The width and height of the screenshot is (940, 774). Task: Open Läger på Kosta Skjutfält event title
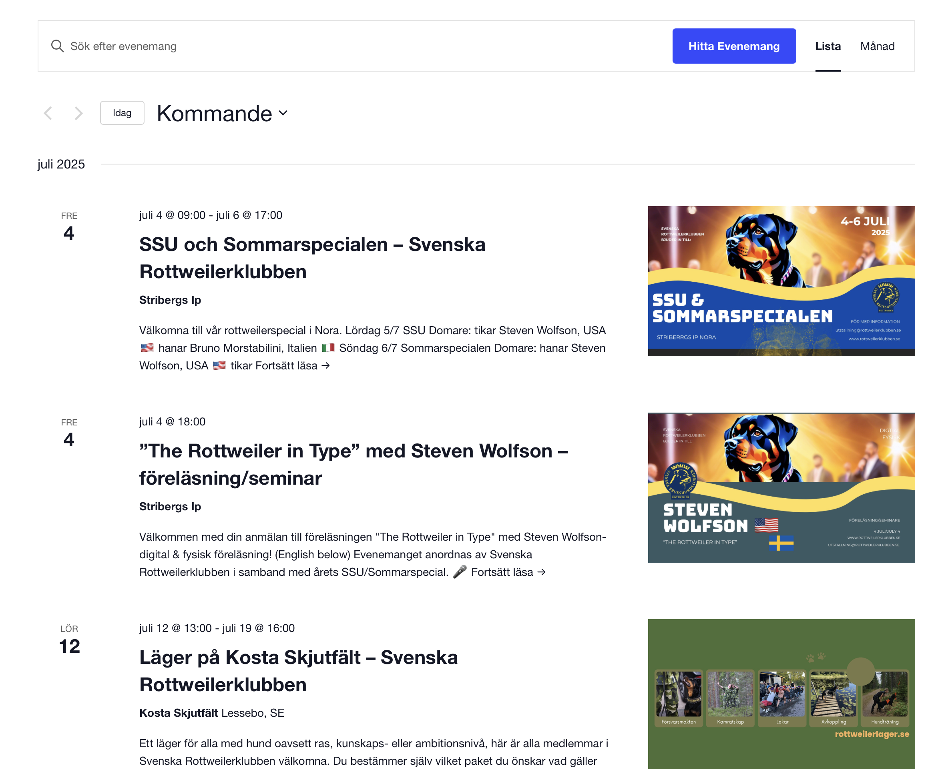pos(298,671)
